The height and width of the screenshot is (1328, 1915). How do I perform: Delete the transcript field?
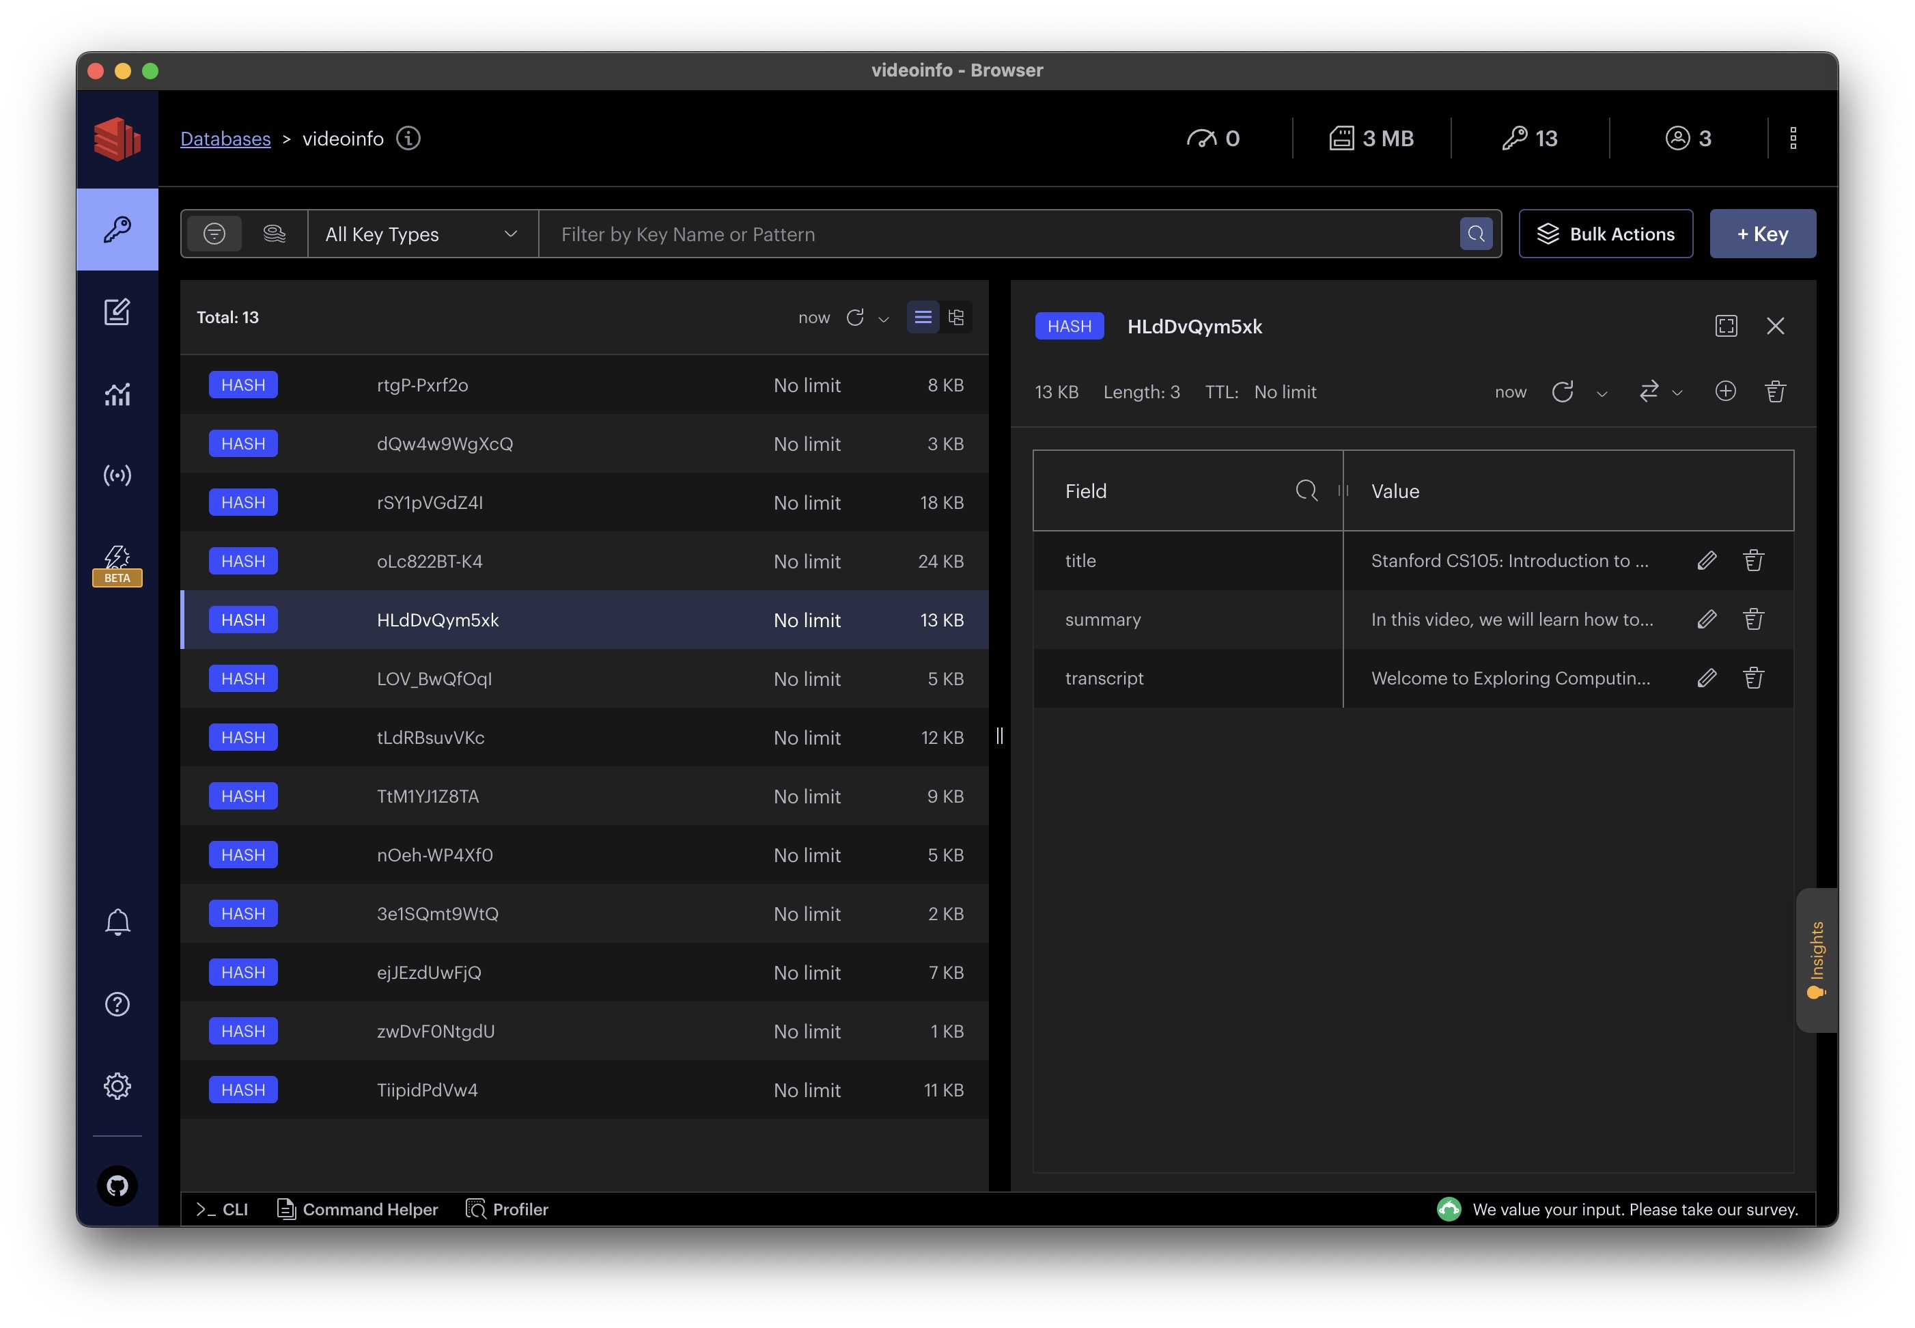click(1752, 678)
